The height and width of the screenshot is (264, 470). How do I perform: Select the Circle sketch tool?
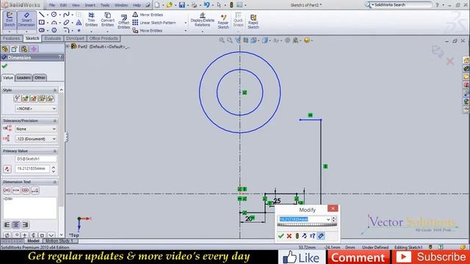click(x=54, y=15)
